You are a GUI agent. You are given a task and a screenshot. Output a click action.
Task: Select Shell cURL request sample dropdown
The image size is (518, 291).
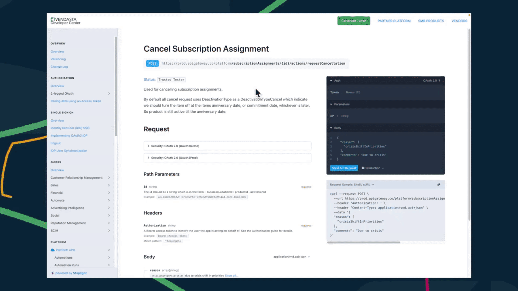(352, 184)
